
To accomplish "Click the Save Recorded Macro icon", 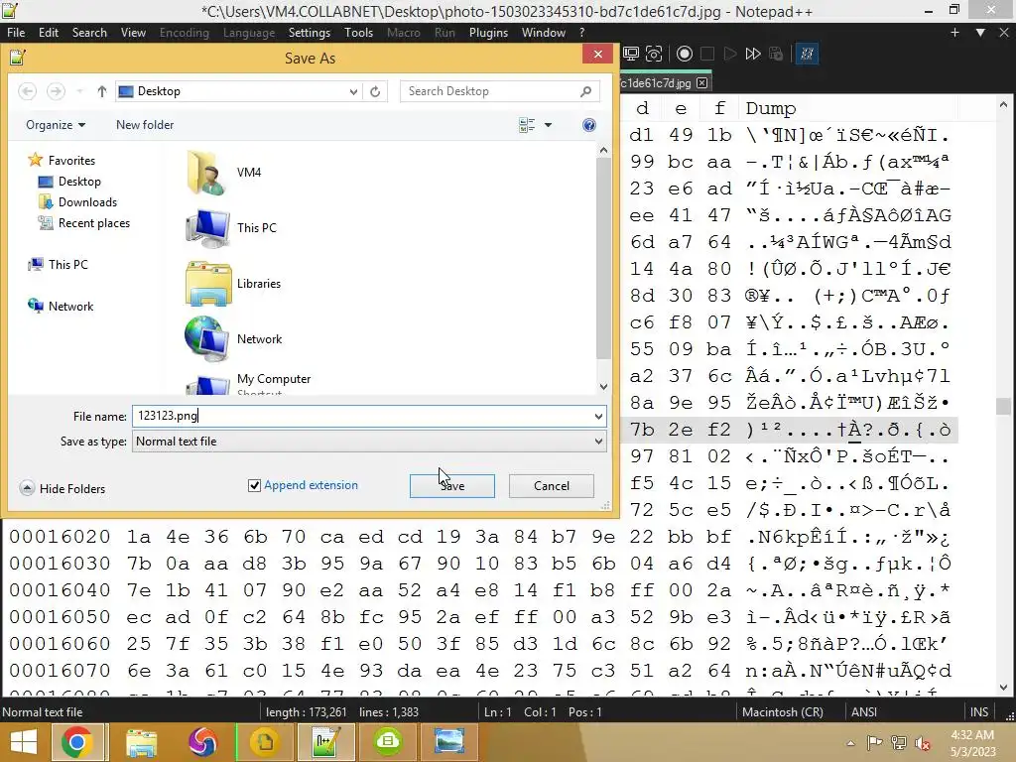I will [776, 54].
